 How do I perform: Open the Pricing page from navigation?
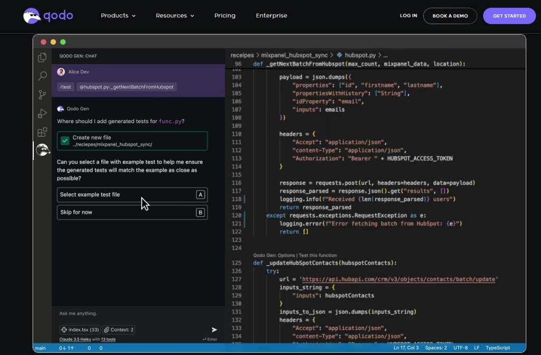[225, 16]
